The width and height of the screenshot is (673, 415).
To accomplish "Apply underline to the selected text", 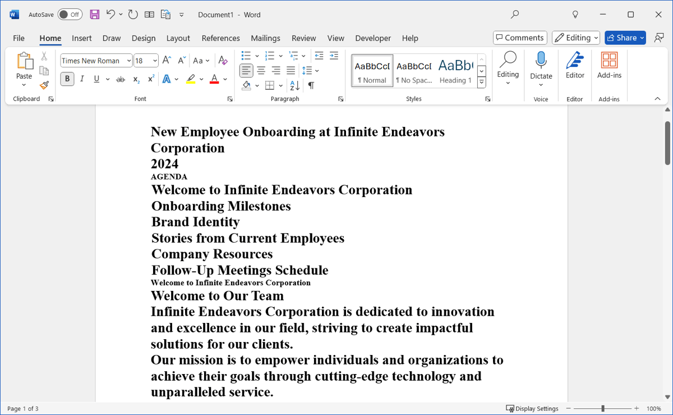I will (96, 79).
